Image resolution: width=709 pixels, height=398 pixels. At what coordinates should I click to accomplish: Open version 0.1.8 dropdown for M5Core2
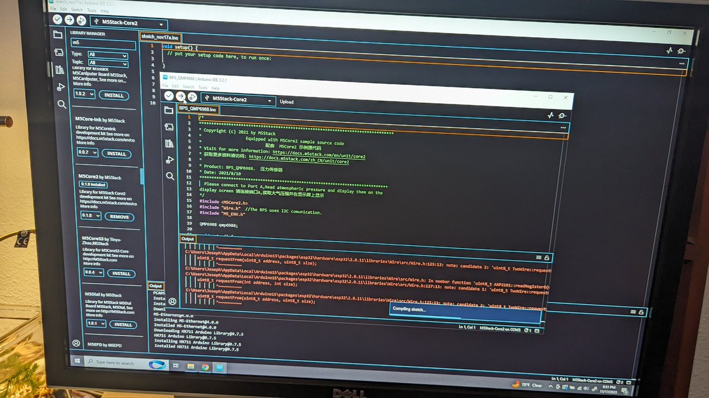click(x=90, y=216)
